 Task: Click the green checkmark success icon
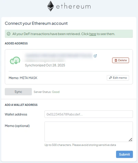click(9, 34)
